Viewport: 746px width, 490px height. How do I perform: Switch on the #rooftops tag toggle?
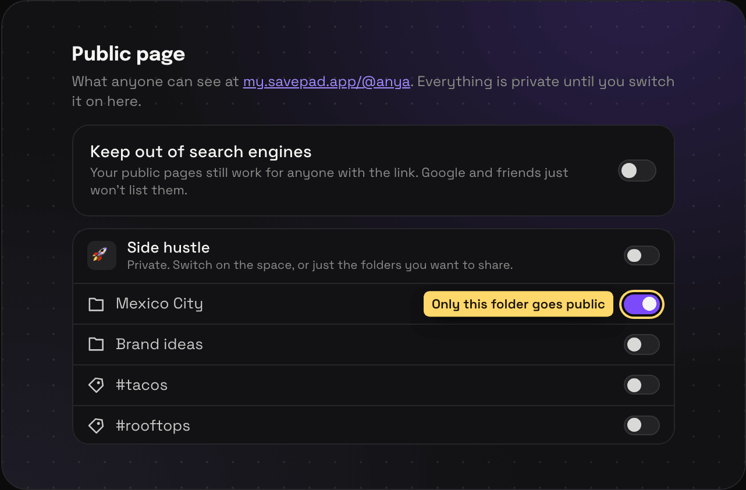pos(642,425)
